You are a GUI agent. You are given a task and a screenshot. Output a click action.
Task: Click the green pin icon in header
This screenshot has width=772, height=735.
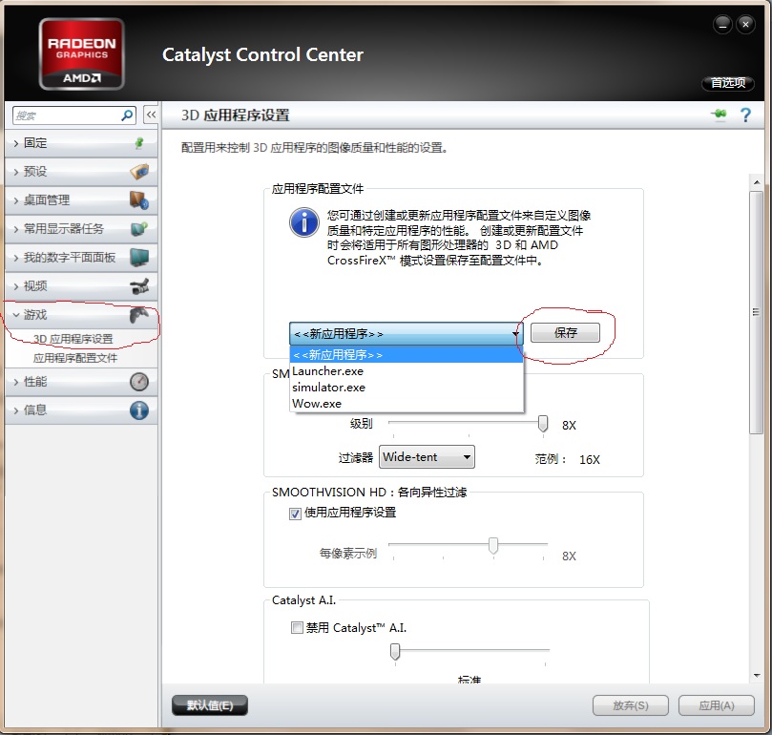720,115
